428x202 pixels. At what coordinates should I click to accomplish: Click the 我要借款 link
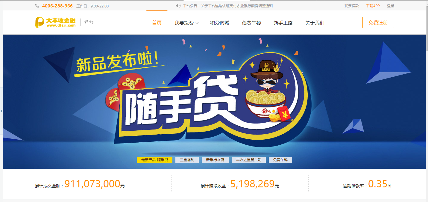(352, 6)
